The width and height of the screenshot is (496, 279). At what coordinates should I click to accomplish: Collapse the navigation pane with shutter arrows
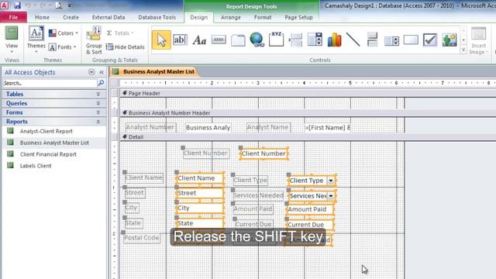coord(102,72)
